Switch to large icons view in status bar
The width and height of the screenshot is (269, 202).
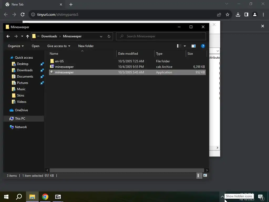pyautogui.click(x=205, y=175)
